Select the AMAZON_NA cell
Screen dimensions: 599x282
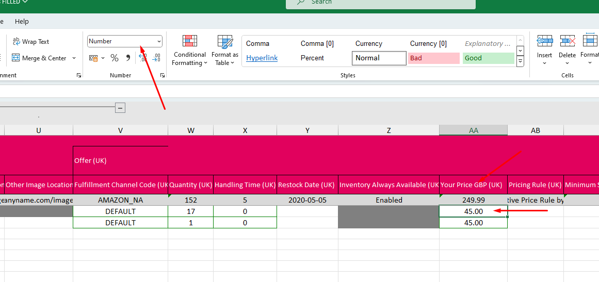coord(120,200)
